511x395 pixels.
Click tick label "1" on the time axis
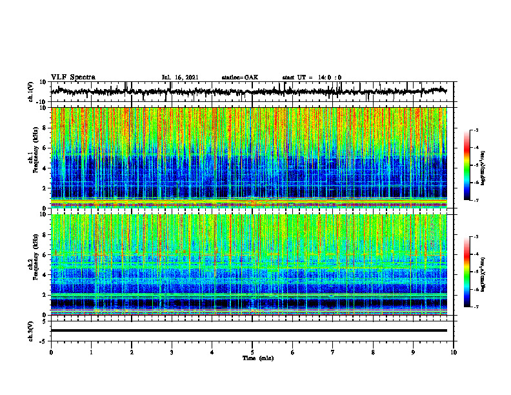[x=91, y=352]
